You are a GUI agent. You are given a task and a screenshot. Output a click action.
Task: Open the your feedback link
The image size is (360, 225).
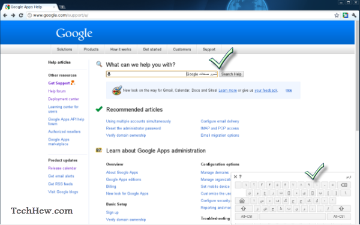[x=266, y=91]
